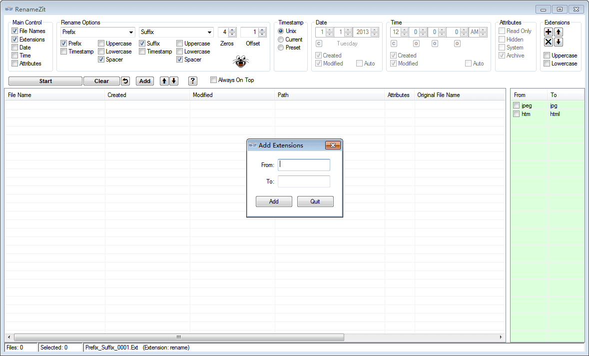Click the Modified column header
This screenshot has height=356, width=589.
232,95
